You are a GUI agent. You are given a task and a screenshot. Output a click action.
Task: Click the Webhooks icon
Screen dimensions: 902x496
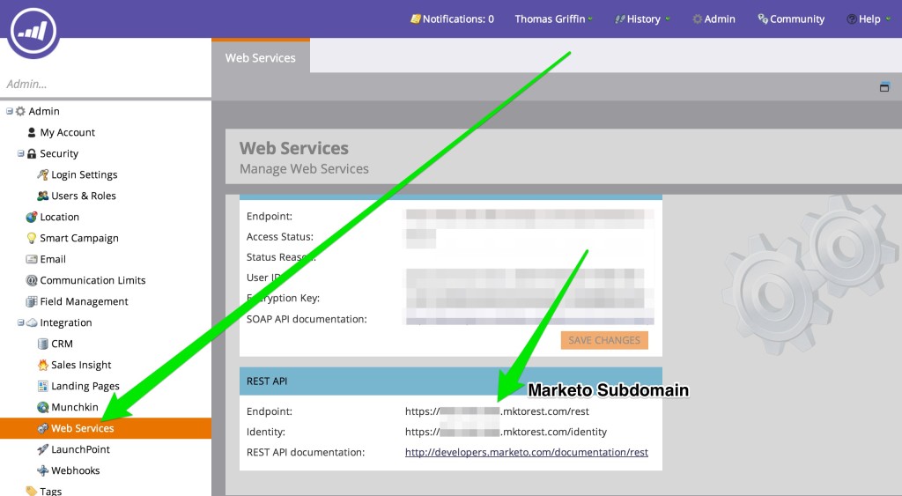[x=42, y=470]
